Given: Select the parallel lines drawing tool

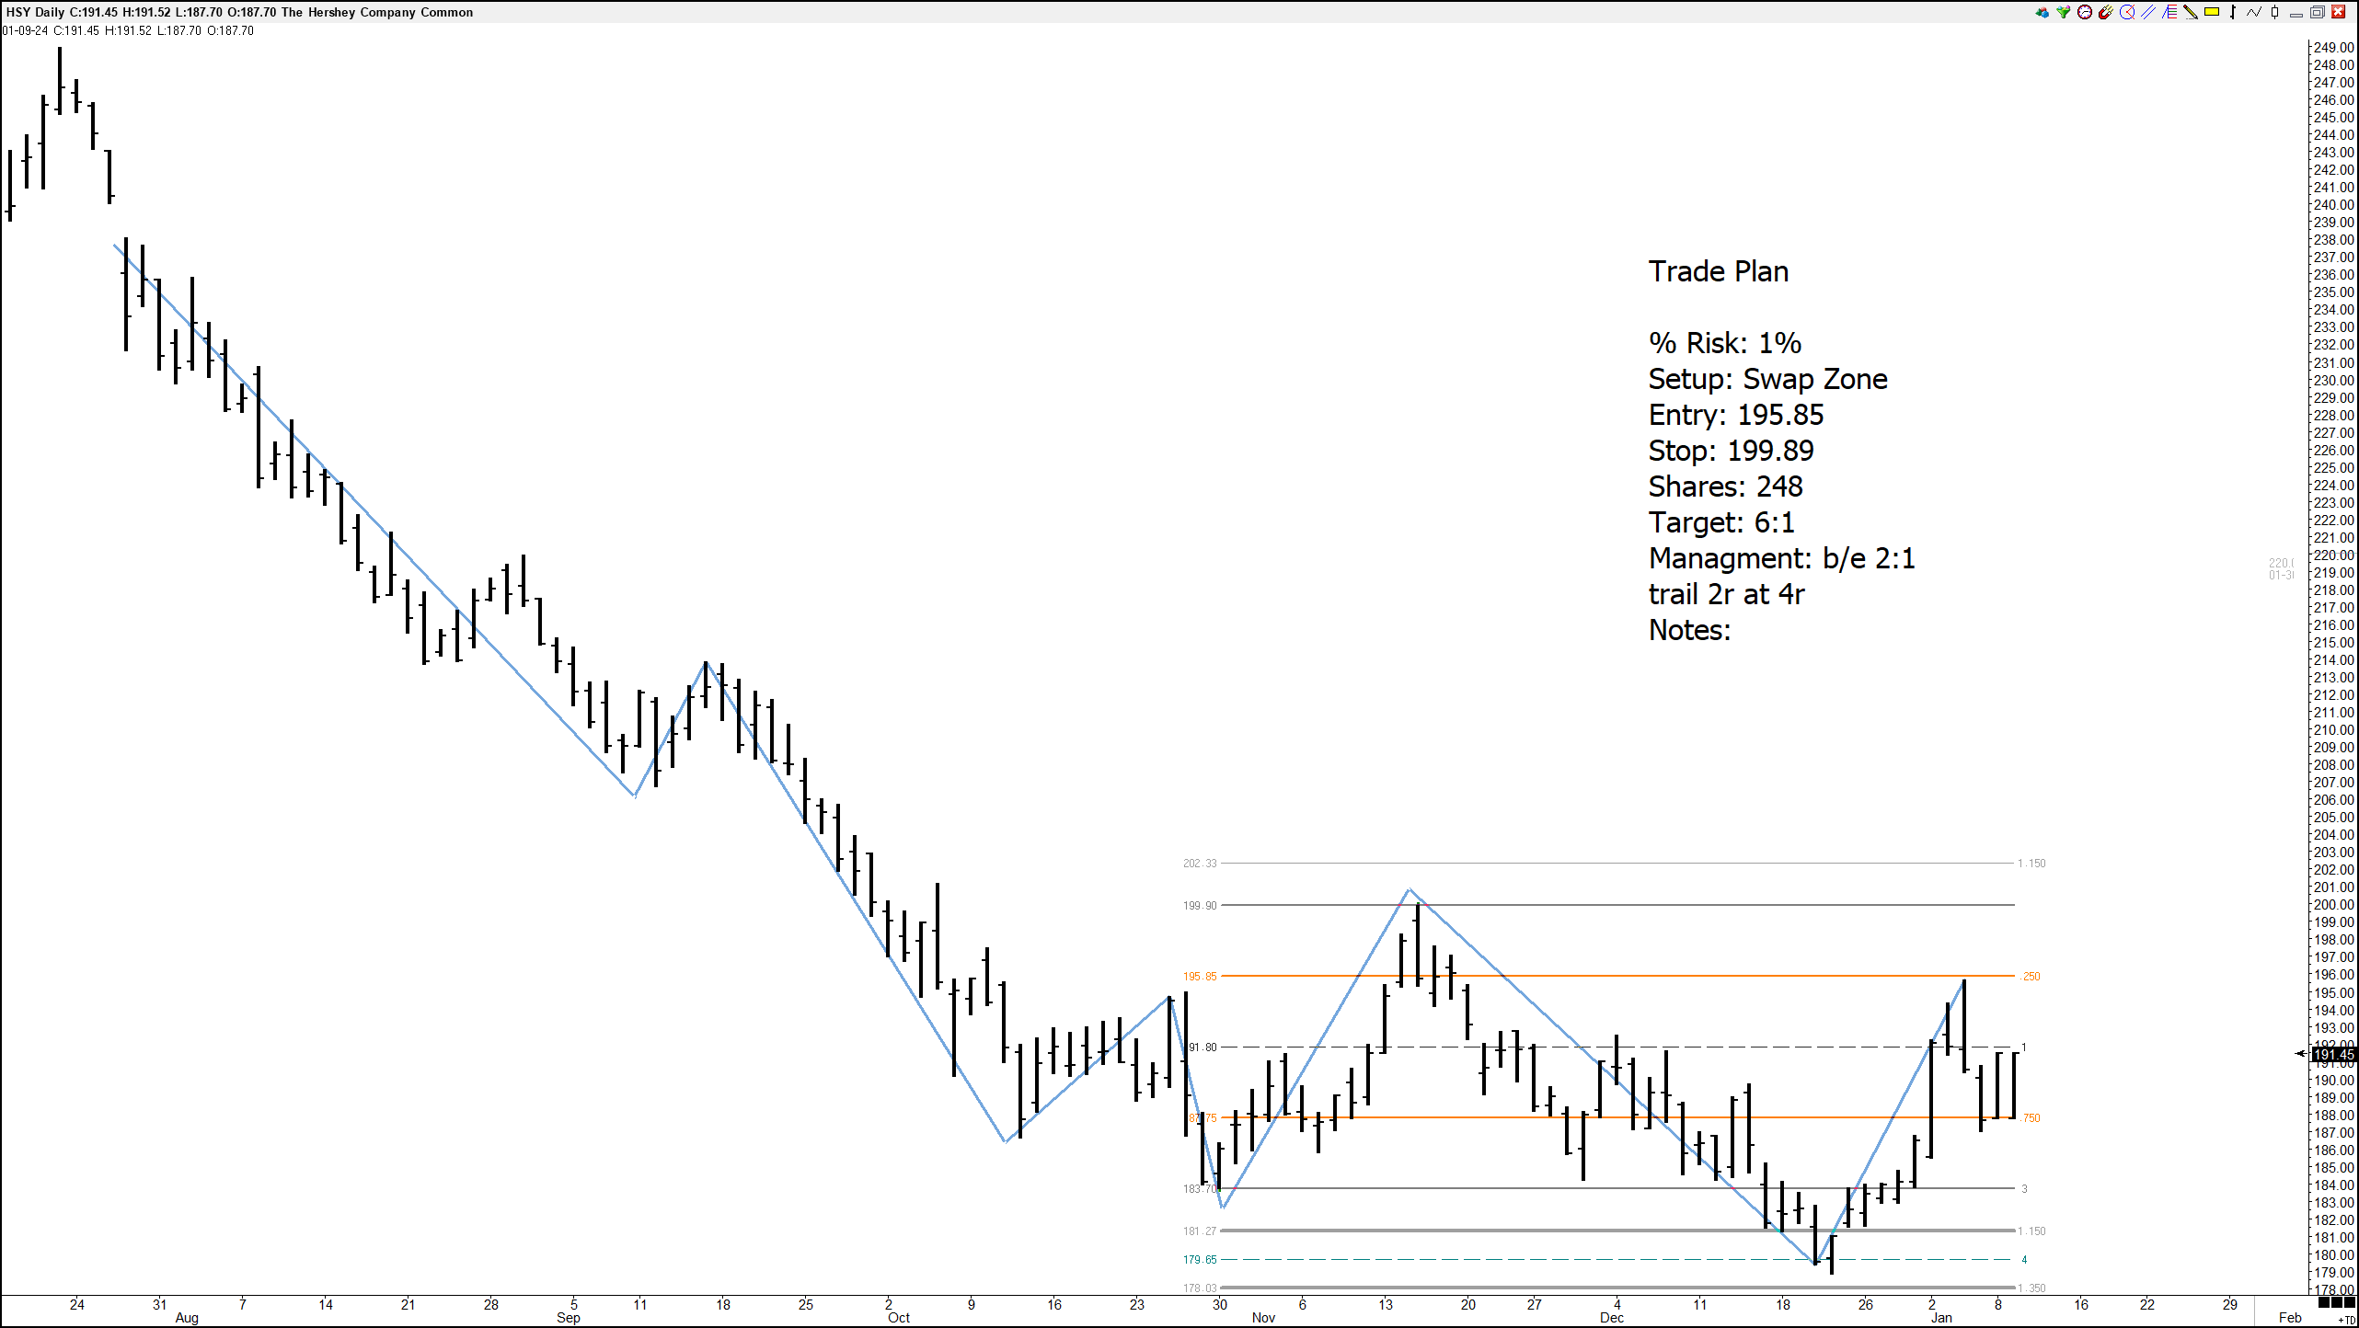Looking at the screenshot, I should pos(2148,12).
